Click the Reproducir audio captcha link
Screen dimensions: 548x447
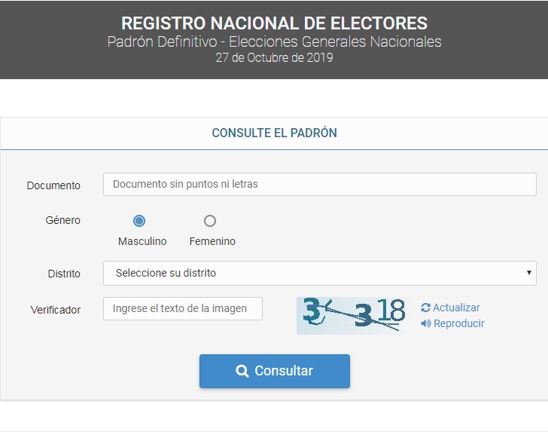(x=458, y=323)
